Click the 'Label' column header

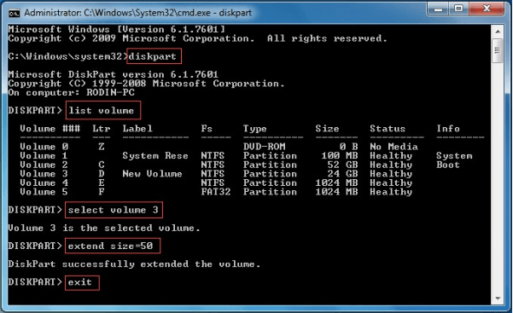[x=137, y=129]
